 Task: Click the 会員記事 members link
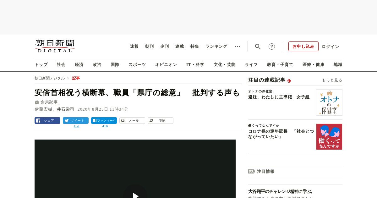[x=49, y=102]
